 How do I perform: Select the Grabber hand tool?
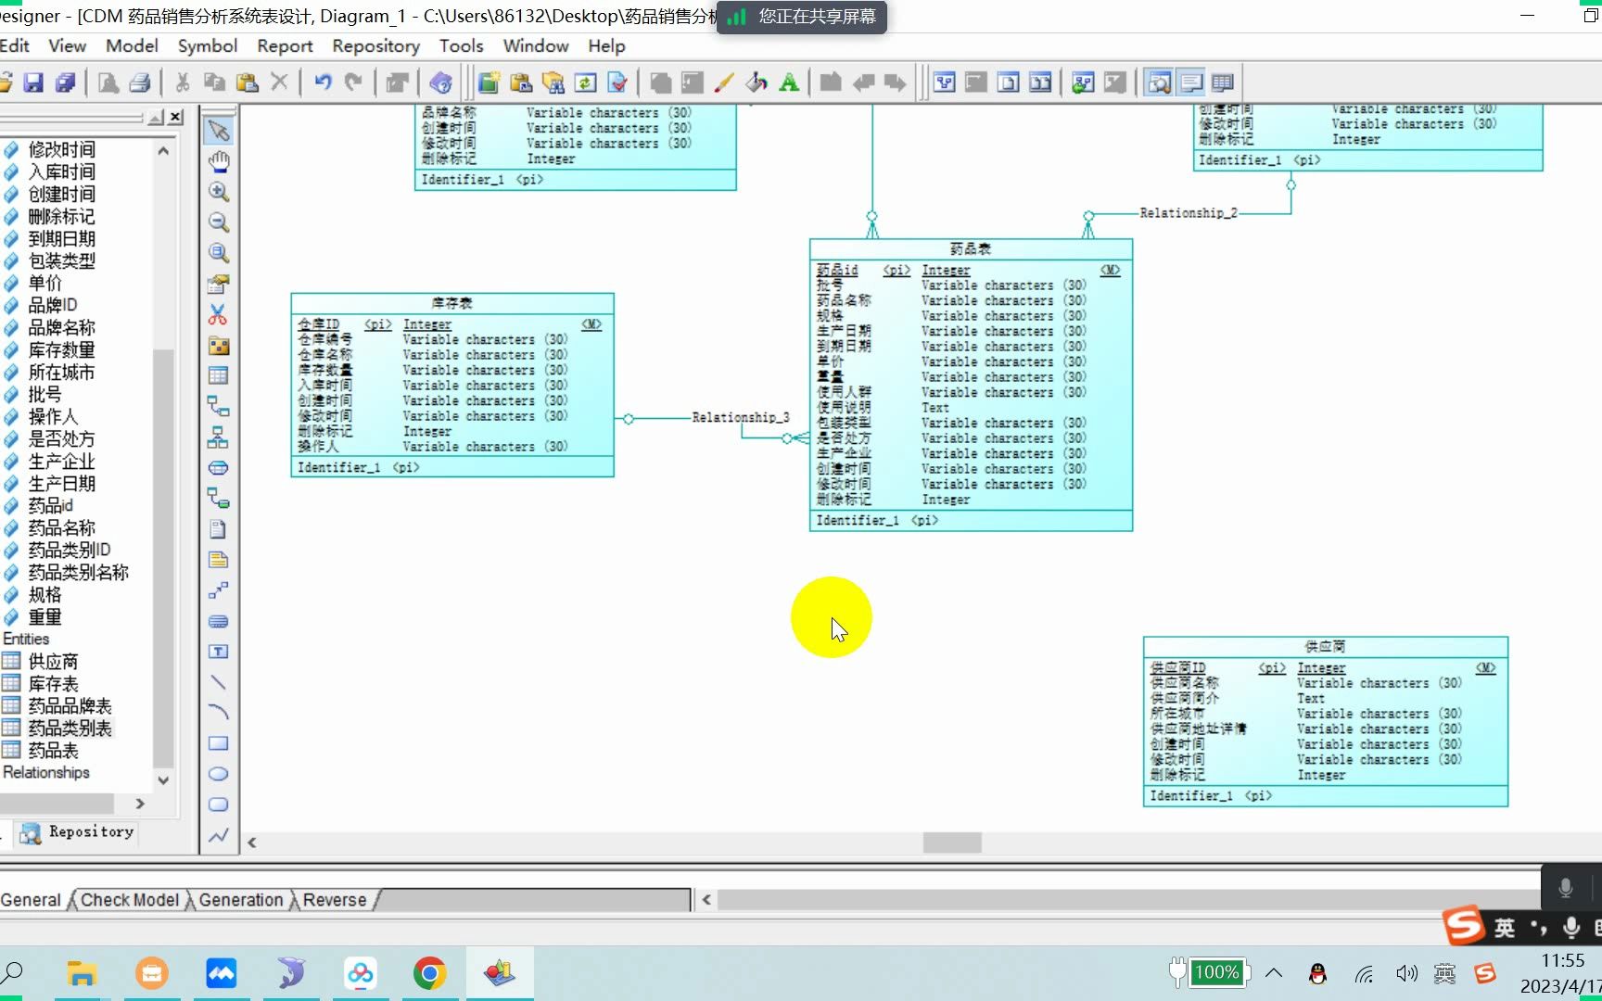[x=219, y=161]
